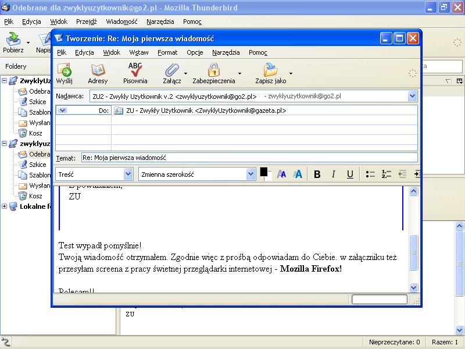Click the Temat subject field
Viewport: 465px width, 349px height.
coord(249,158)
